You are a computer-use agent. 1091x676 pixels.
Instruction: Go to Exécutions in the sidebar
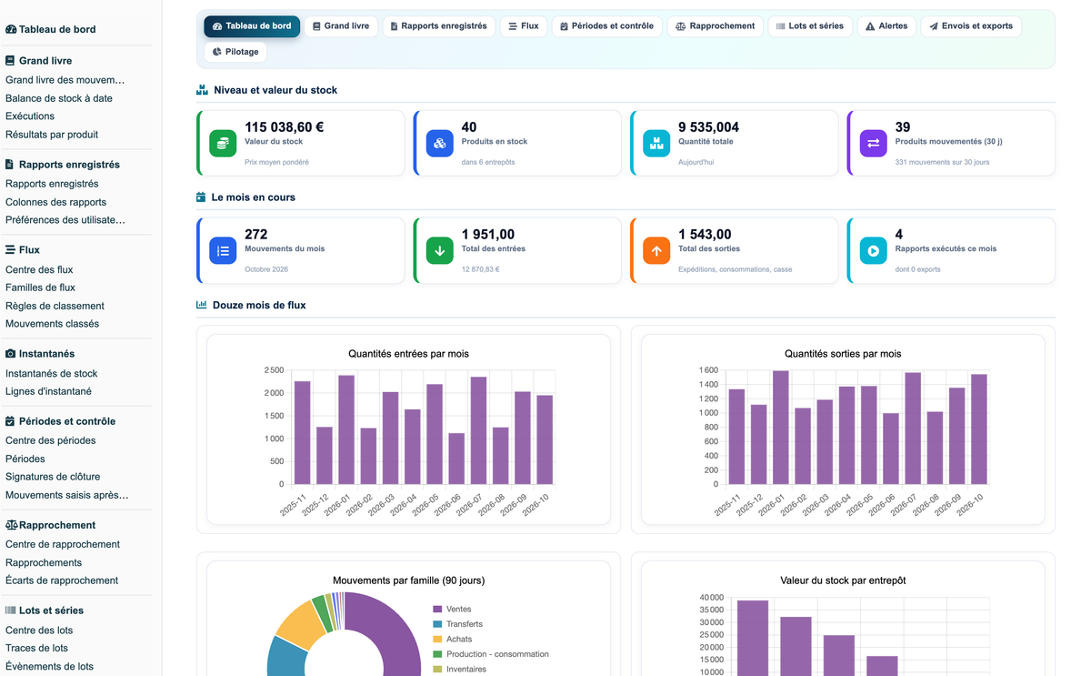[x=30, y=116]
